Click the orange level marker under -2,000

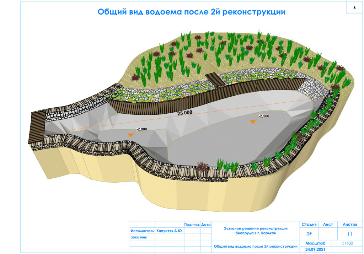[131, 135]
